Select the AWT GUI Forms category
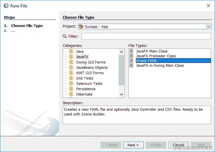215x152 pixels. tap(90, 73)
